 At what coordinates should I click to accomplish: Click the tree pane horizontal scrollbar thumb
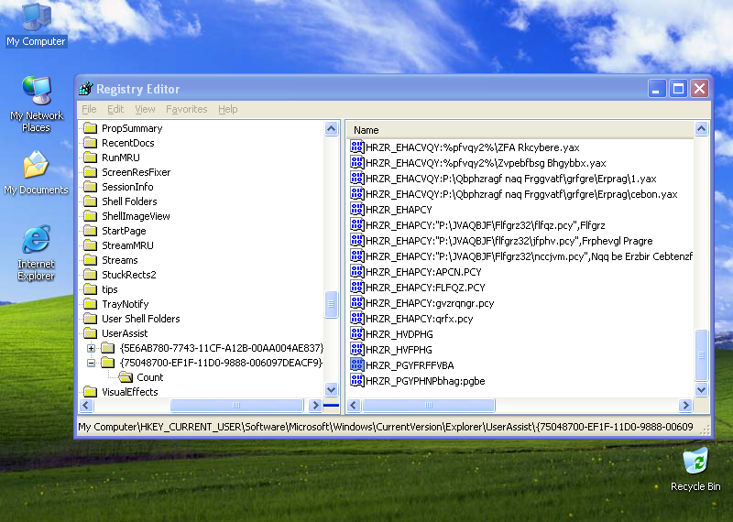click(x=236, y=405)
